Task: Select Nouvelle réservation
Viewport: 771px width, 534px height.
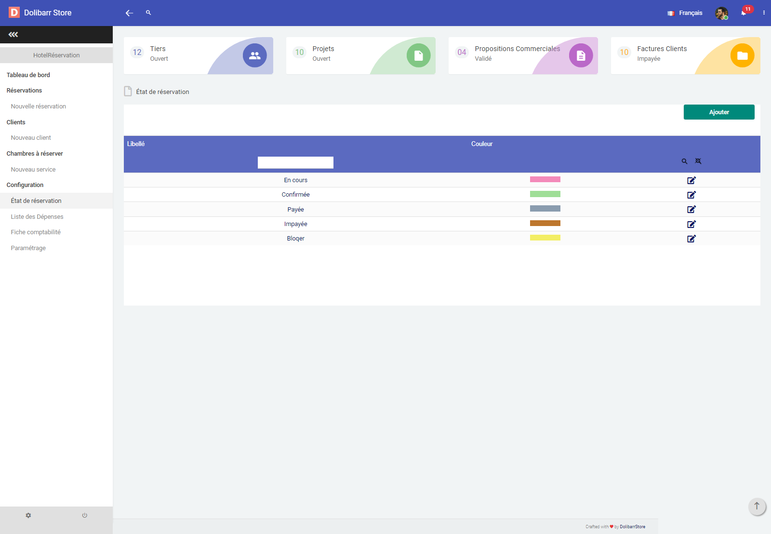Action: pyautogui.click(x=39, y=106)
